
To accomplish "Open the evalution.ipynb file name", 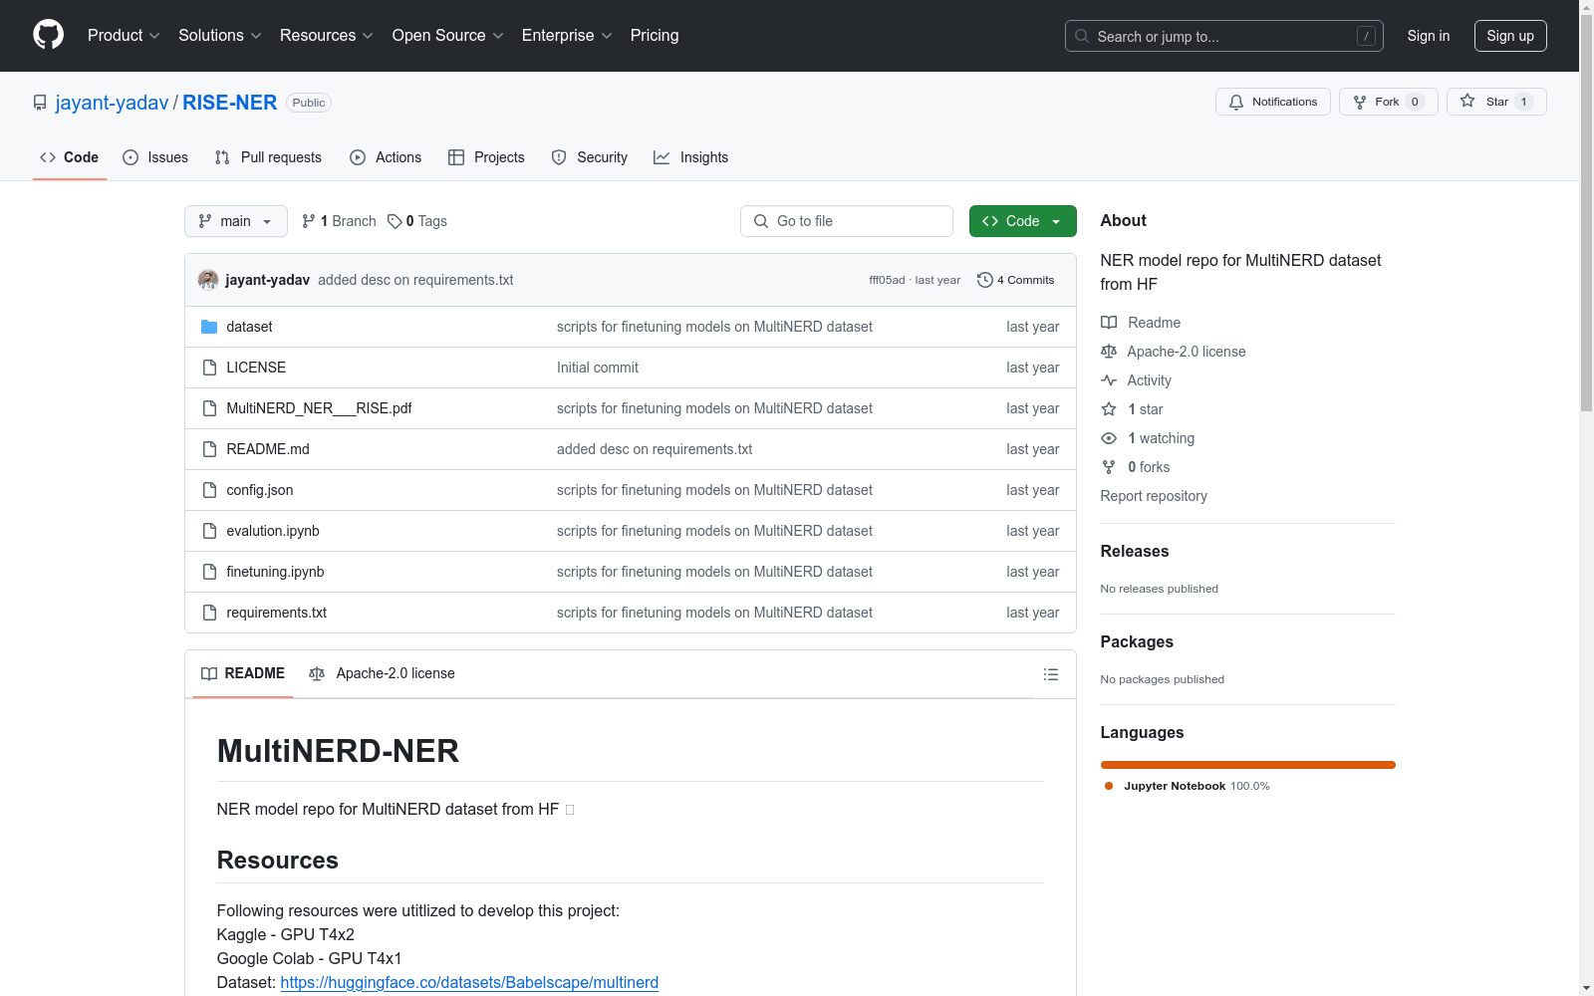I will (x=273, y=531).
